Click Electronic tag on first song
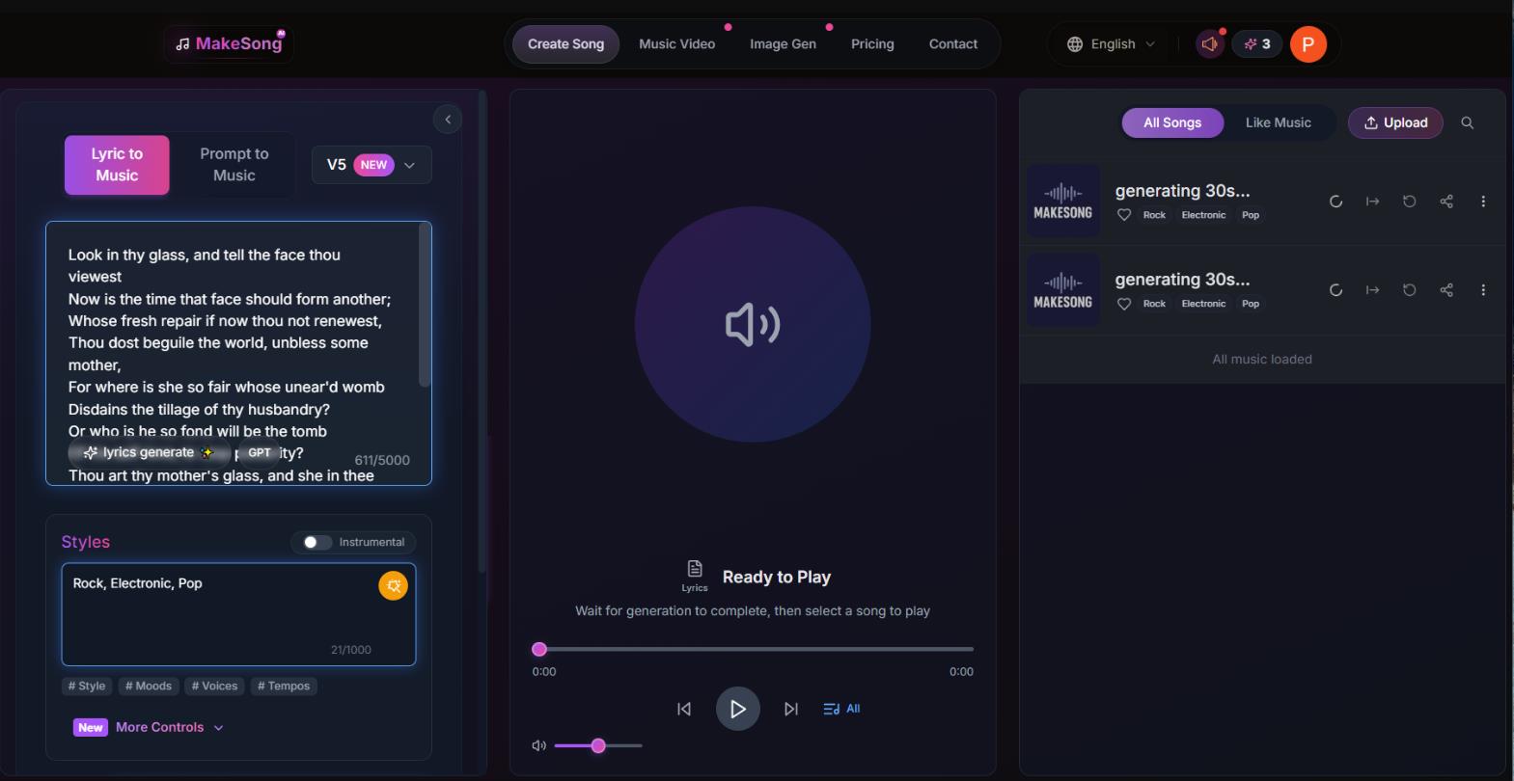Screen dimensions: 1514x781 (1203, 215)
